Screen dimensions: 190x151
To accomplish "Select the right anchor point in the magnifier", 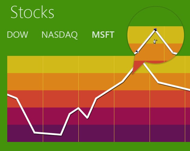I will pos(174,53).
